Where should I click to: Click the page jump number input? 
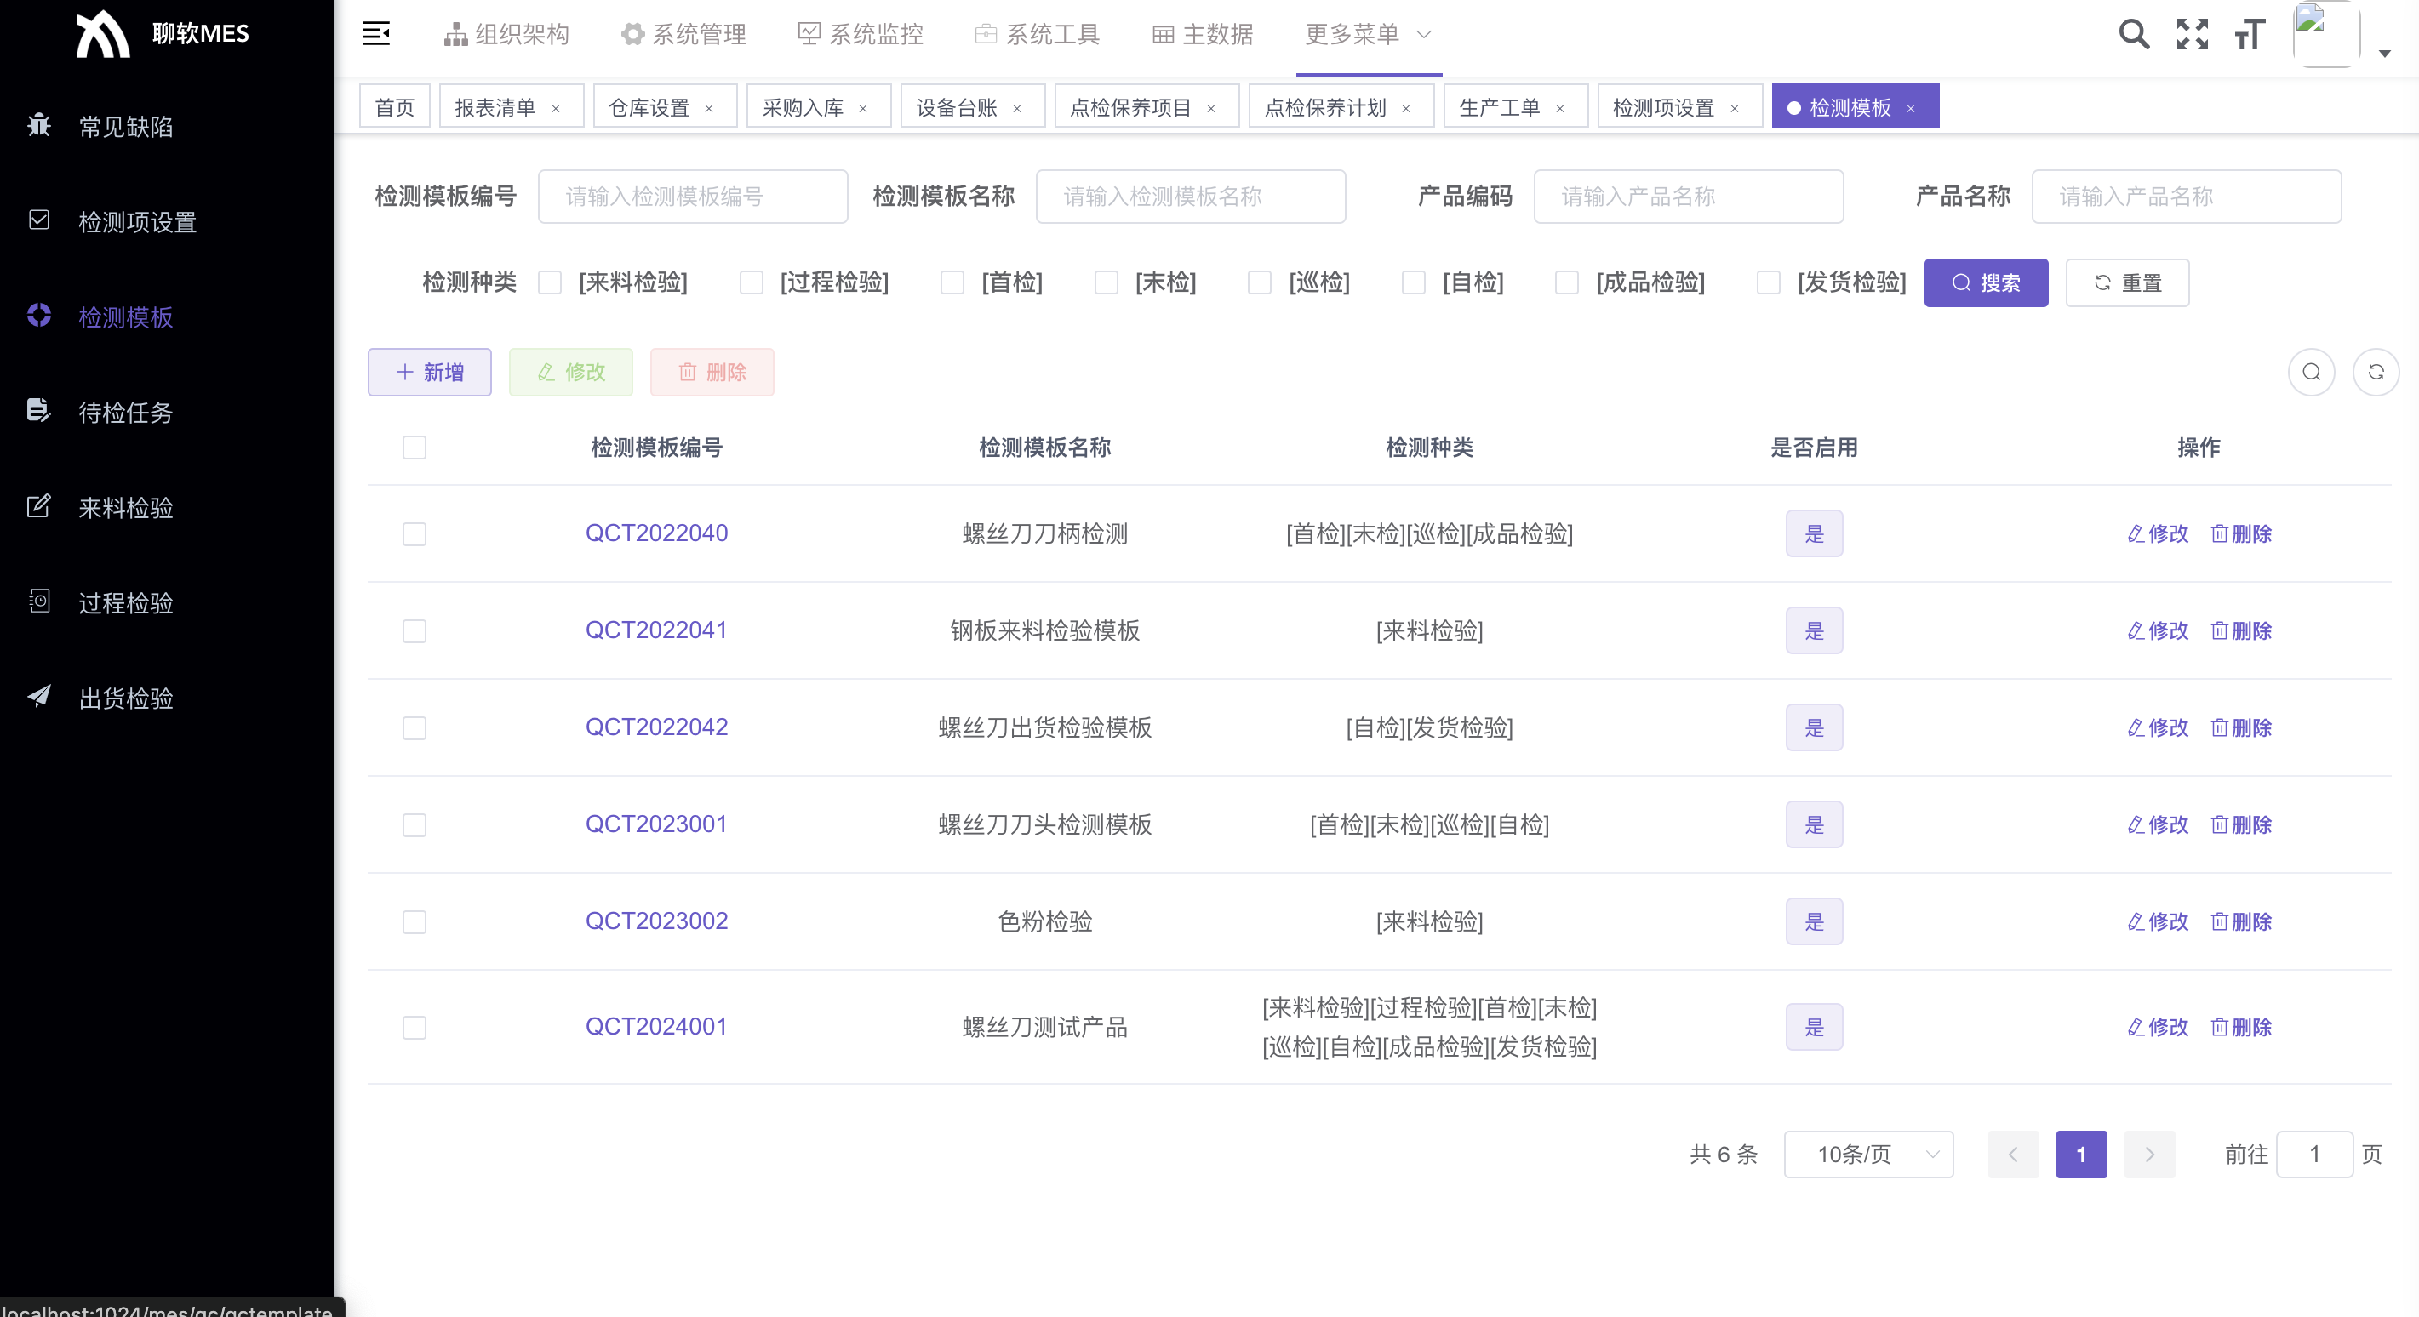pyautogui.click(x=2315, y=1155)
